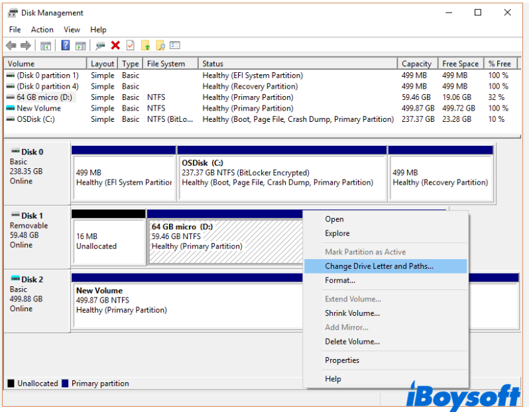Viewport: 529px width, 412px height.
Task: Sort list by File System column
Action: (x=166, y=64)
